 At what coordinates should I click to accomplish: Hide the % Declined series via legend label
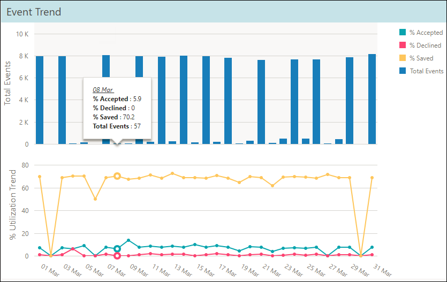pyautogui.click(x=425, y=45)
